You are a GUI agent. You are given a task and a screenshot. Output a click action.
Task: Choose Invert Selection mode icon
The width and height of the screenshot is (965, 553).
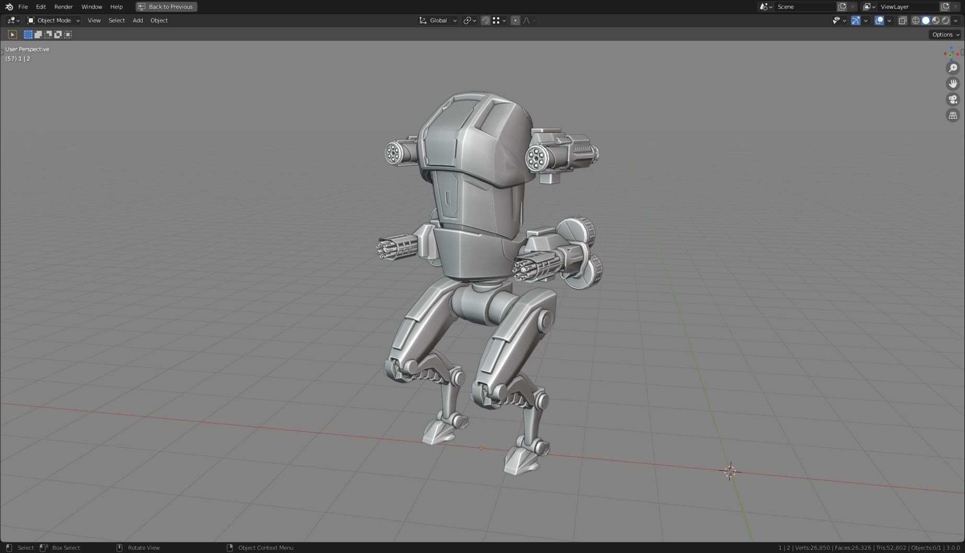58,35
